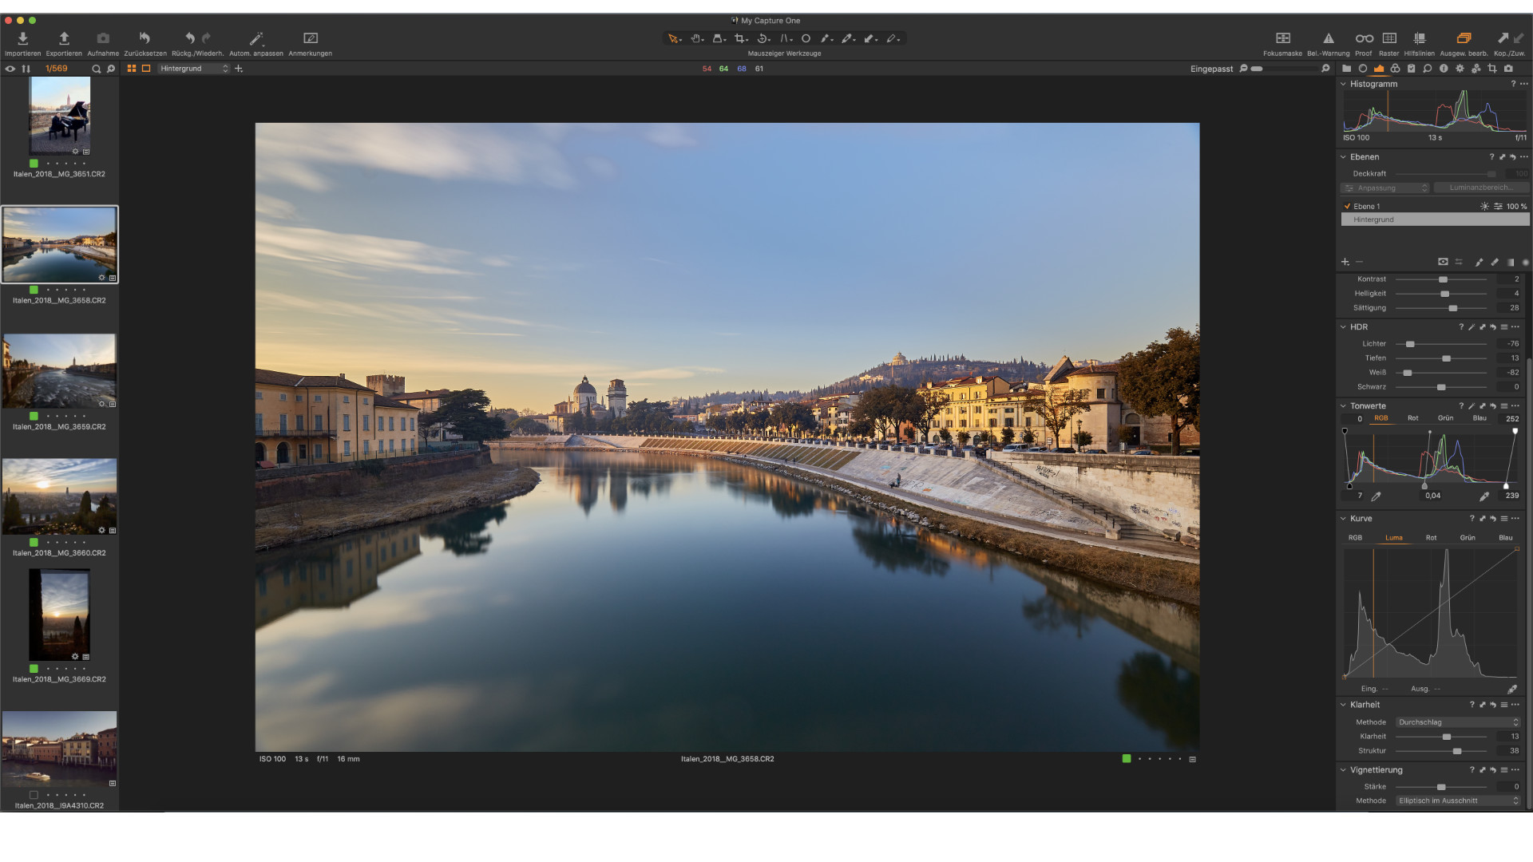The image size is (1533, 862).
Task: Open the Anmerkungen annotations tool
Action: coord(311,38)
